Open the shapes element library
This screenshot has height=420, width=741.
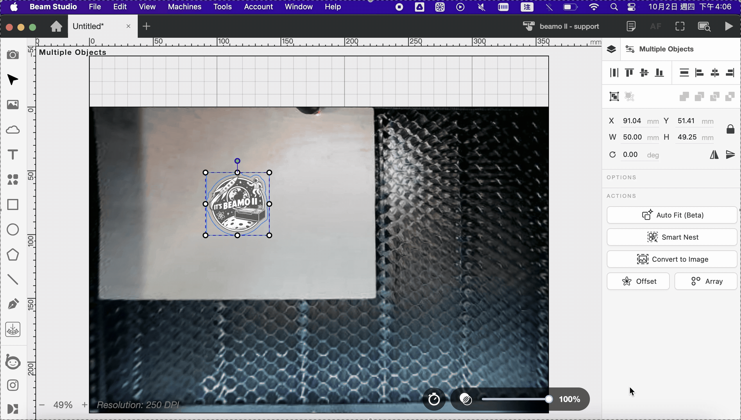coord(13,180)
